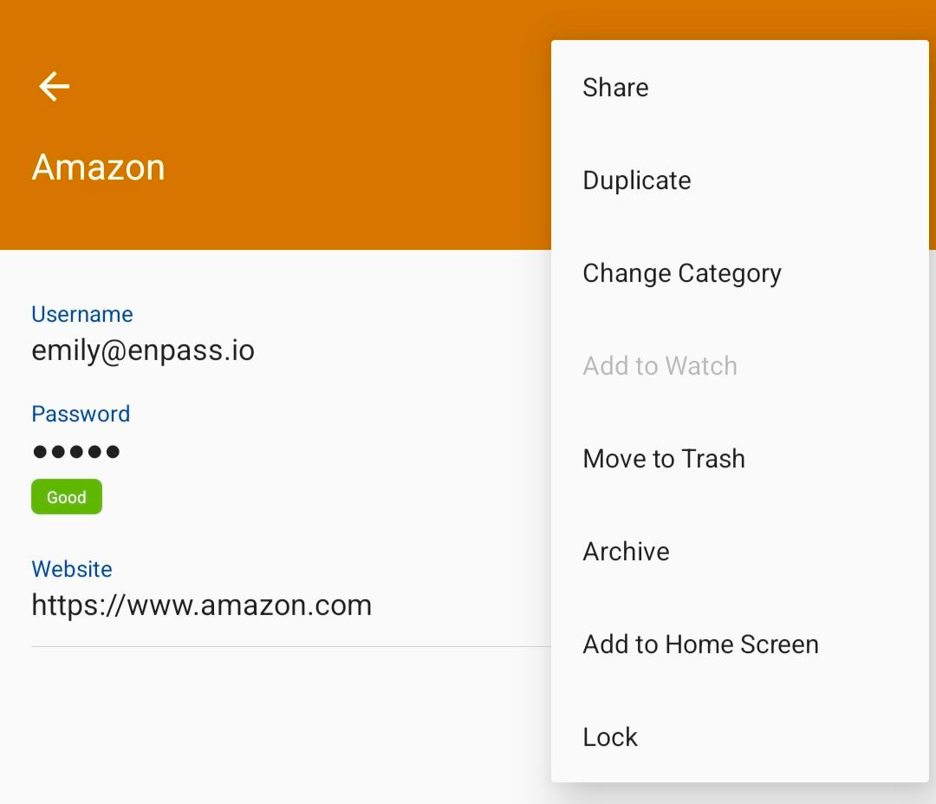The image size is (936, 804).
Task: Click the Password field label
Action: pos(81,414)
